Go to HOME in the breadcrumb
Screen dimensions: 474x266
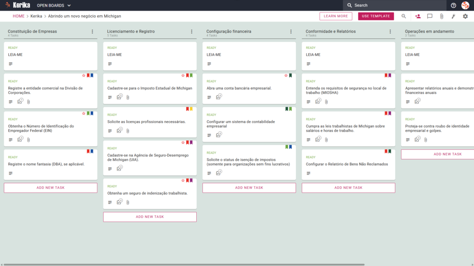coord(19,16)
